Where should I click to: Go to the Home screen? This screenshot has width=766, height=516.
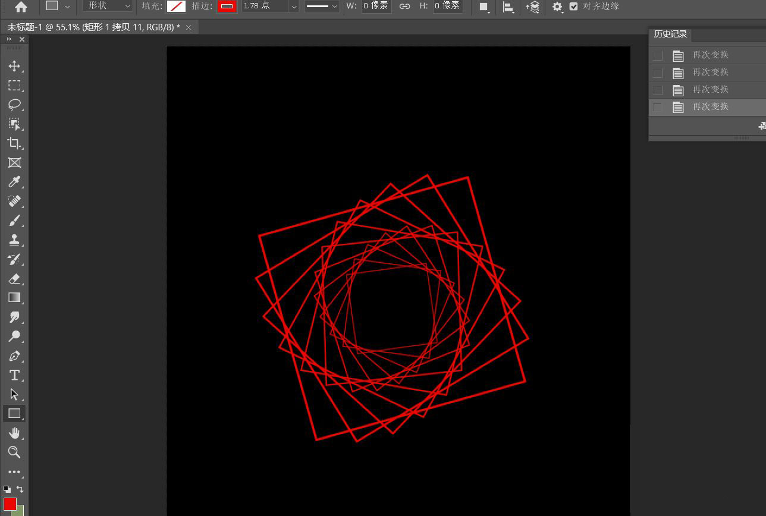coord(21,7)
